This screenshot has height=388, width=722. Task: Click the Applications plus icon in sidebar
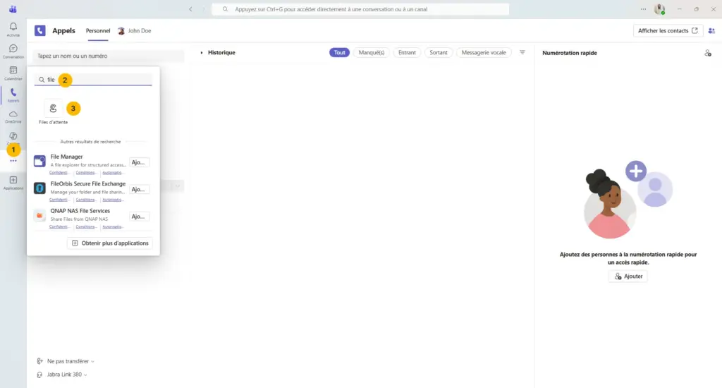tap(13, 182)
